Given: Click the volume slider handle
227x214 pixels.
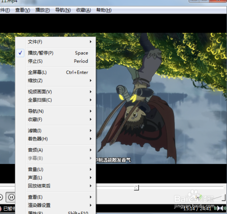Looking at the screenshot, I should [x=224, y=198].
